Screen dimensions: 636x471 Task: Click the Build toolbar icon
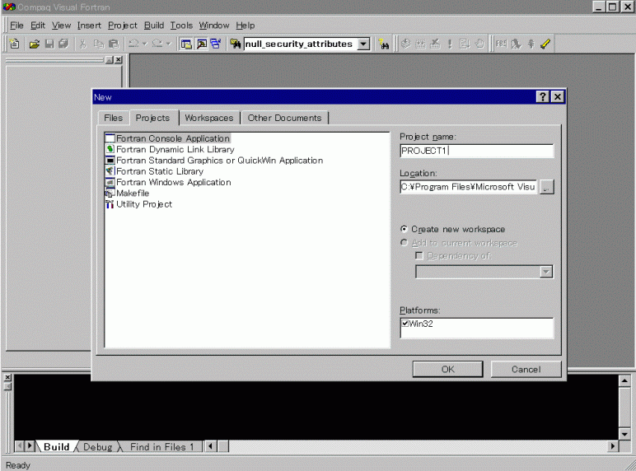(x=421, y=44)
